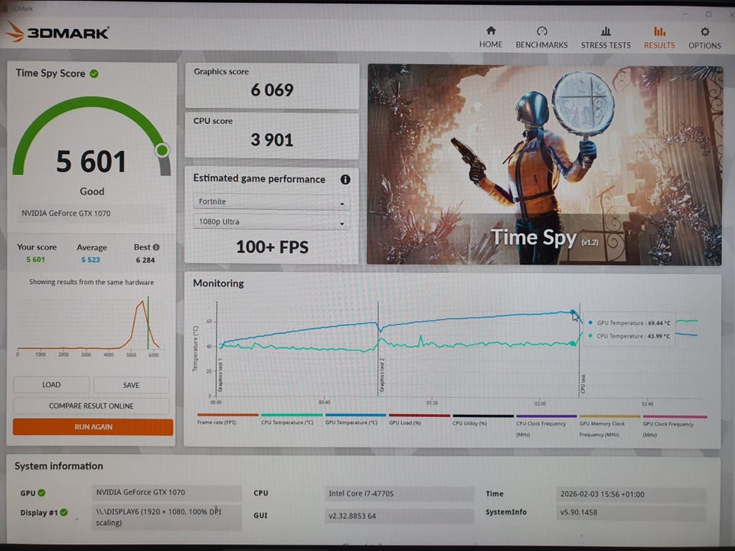This screenshot has width=735, height=551.
Task: Open the Fortnite game dropdown
Action: coord(271,201)
